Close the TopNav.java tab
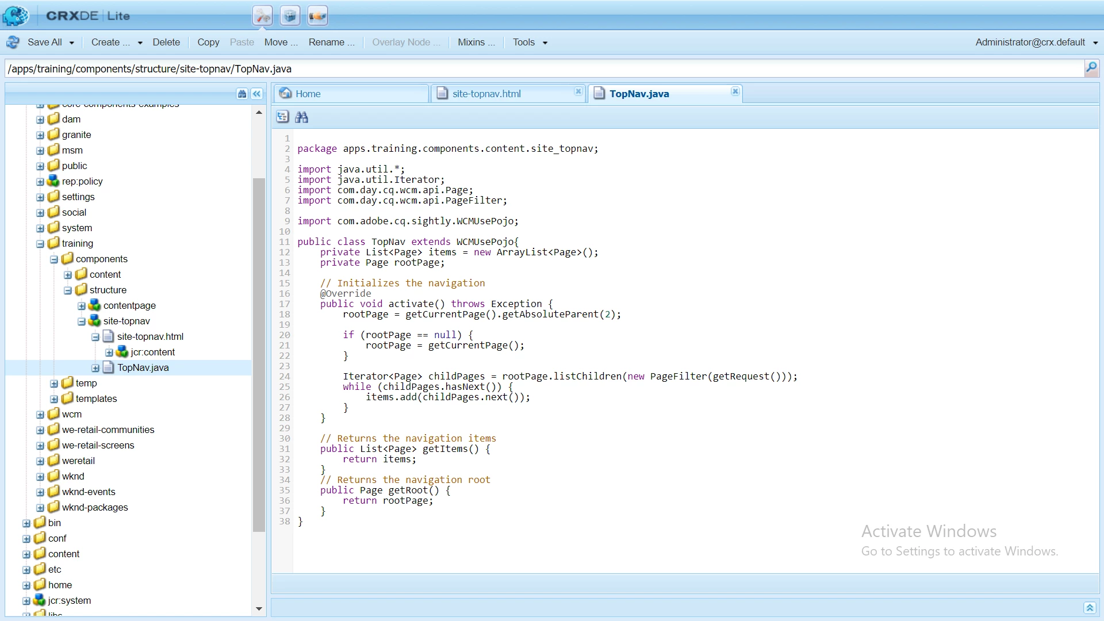The width and height of the screenshot is (1104, 621). click(735, 91)
